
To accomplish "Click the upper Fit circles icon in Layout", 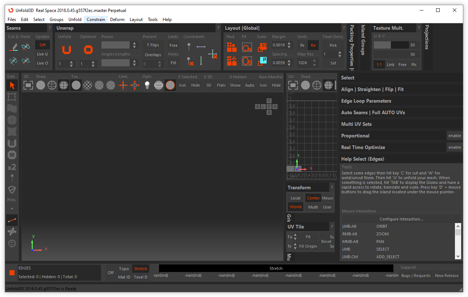I will tap(247, 47).
